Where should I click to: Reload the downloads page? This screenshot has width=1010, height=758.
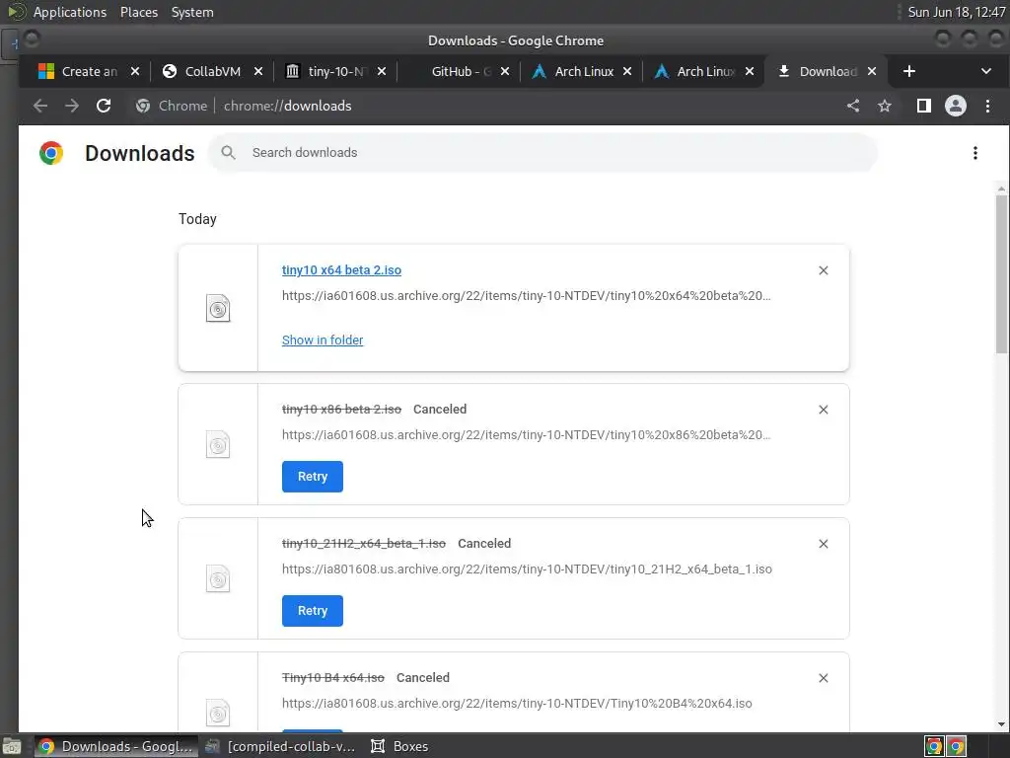point(104,106)
